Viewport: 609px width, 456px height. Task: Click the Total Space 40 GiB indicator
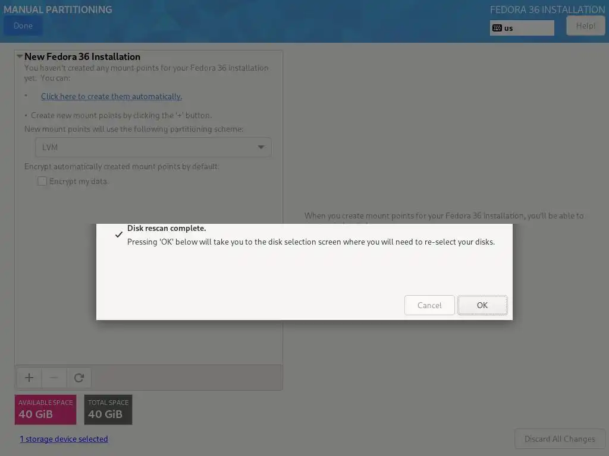tap(108, 410)
